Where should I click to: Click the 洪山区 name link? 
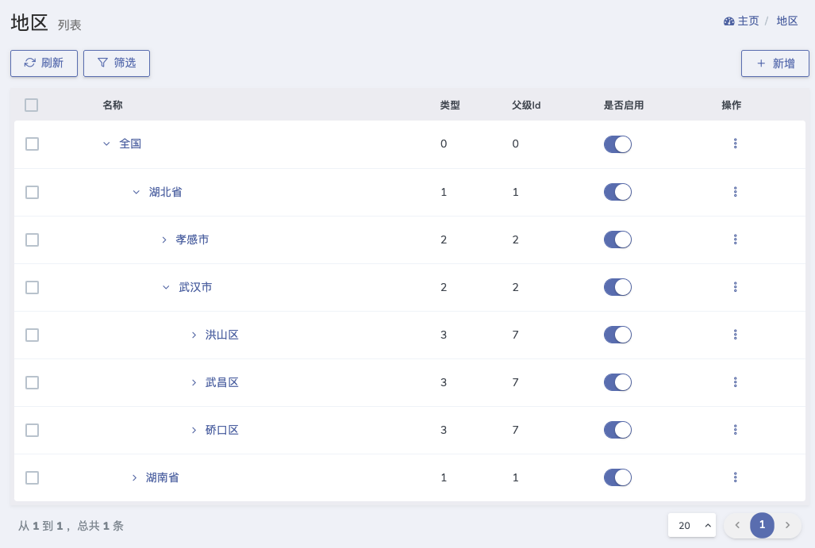tap(222, 335)
